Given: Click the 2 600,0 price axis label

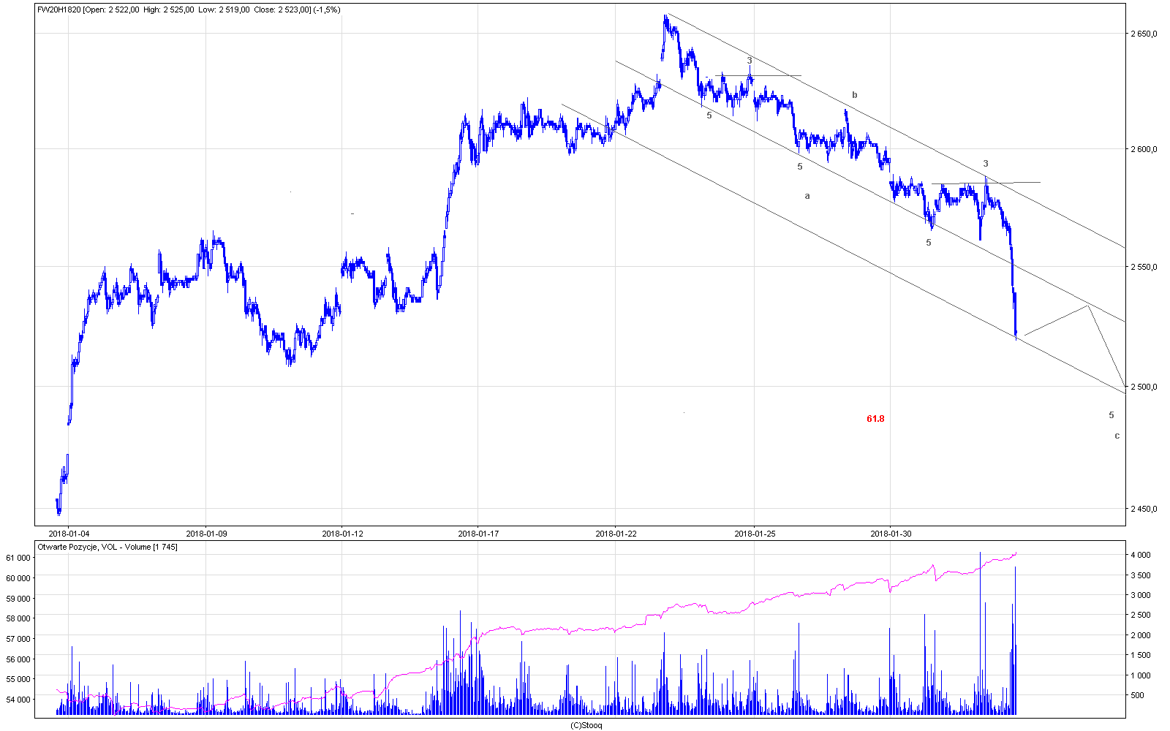Looking at the screenshot, I should [x=1144, y=149].
